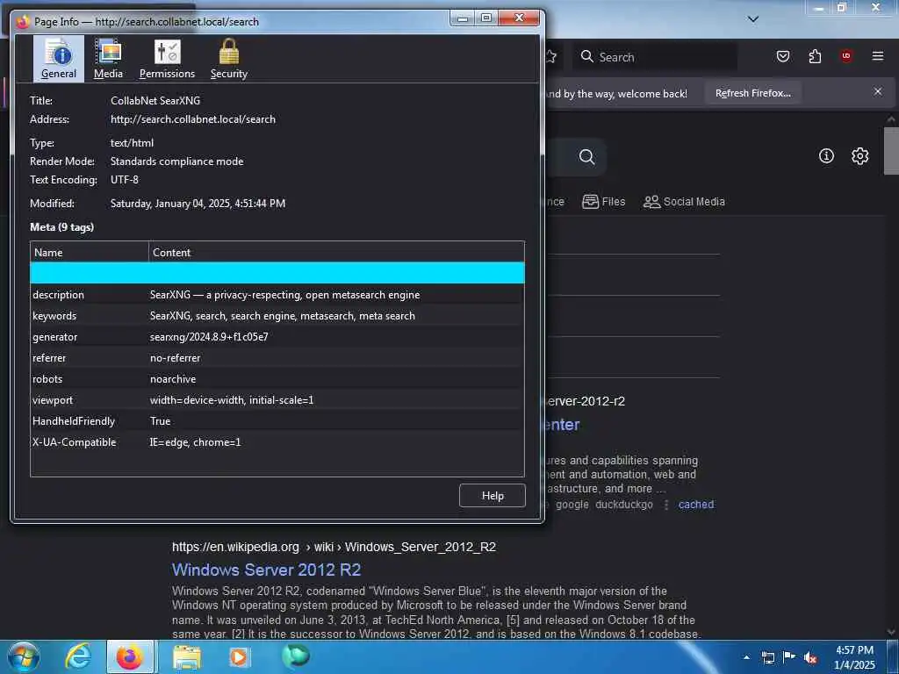Open the Media tab in Page Info
Screen dimensions: 899x674
point(108,59)
